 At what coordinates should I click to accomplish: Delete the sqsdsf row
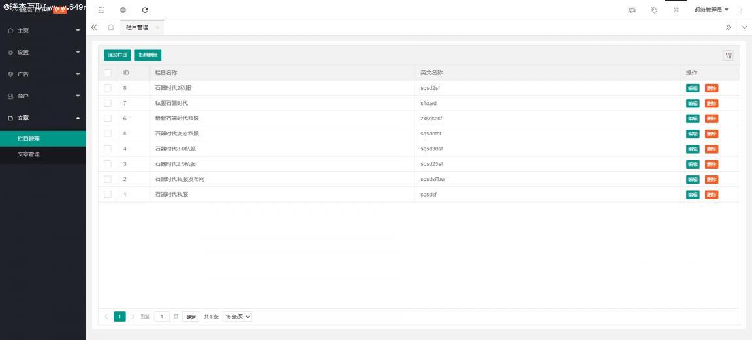(712, 195)
